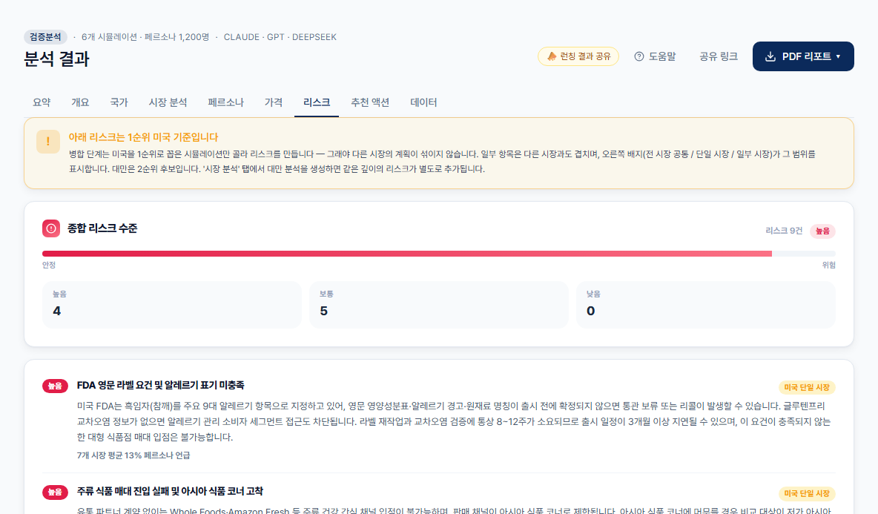The height and width of the screenshot is (514, 878).
Task: Click the 보통 5 count card
Action: coord(438,305)
